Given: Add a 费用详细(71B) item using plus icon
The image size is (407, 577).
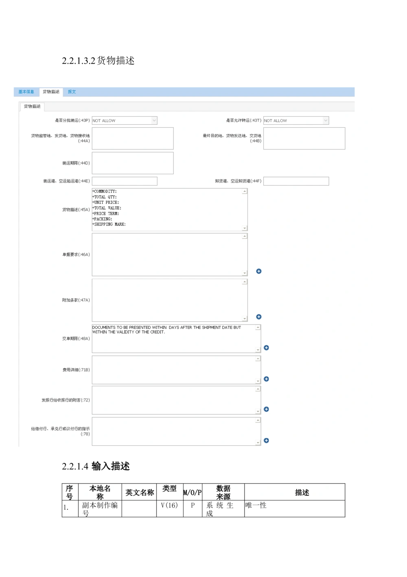Looking at the screenshot, I should pyautogui.click(x=267, y=378).
